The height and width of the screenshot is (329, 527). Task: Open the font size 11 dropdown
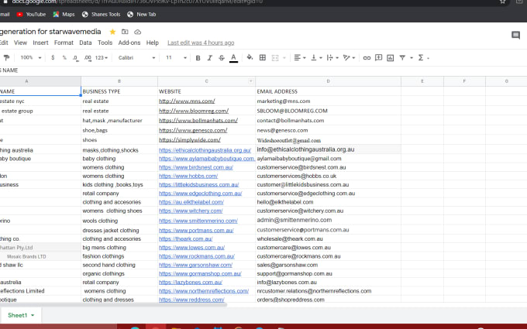(x=176, y=58)
